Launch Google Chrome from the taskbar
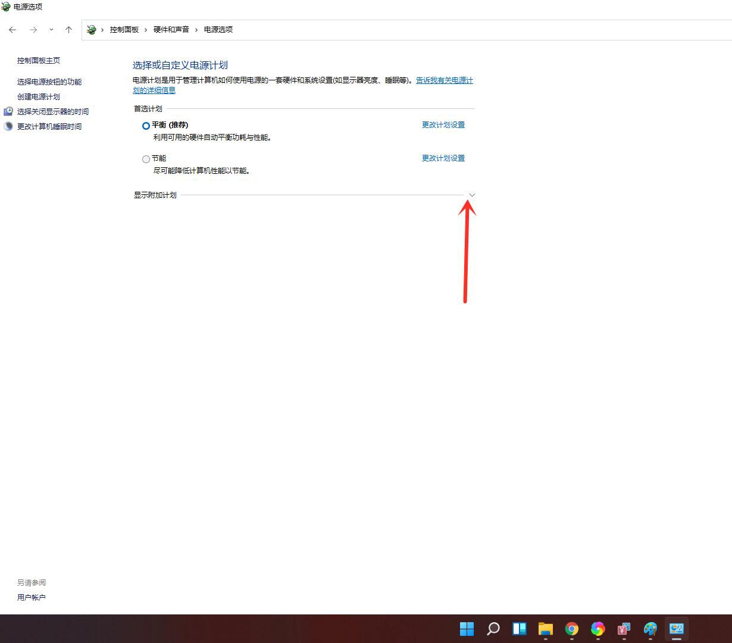 click(572, 628)
